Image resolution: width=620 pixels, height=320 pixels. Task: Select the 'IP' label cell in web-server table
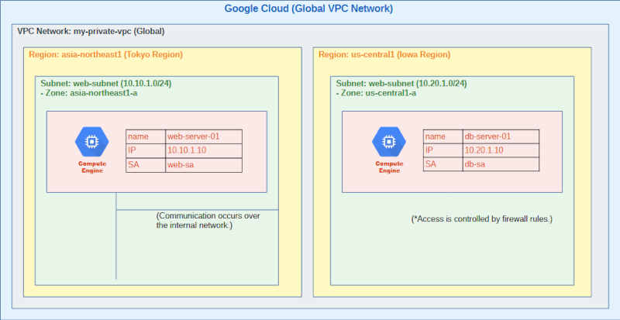[x=146, y=151]
